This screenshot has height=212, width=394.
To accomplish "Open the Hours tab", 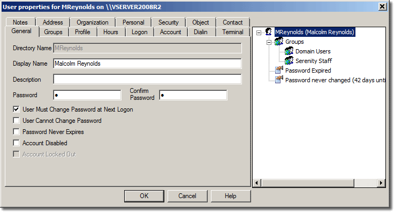I will 111,32.
